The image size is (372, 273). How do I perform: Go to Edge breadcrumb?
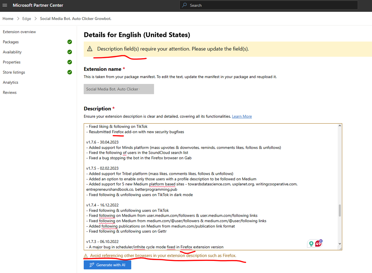click(27, 19)
